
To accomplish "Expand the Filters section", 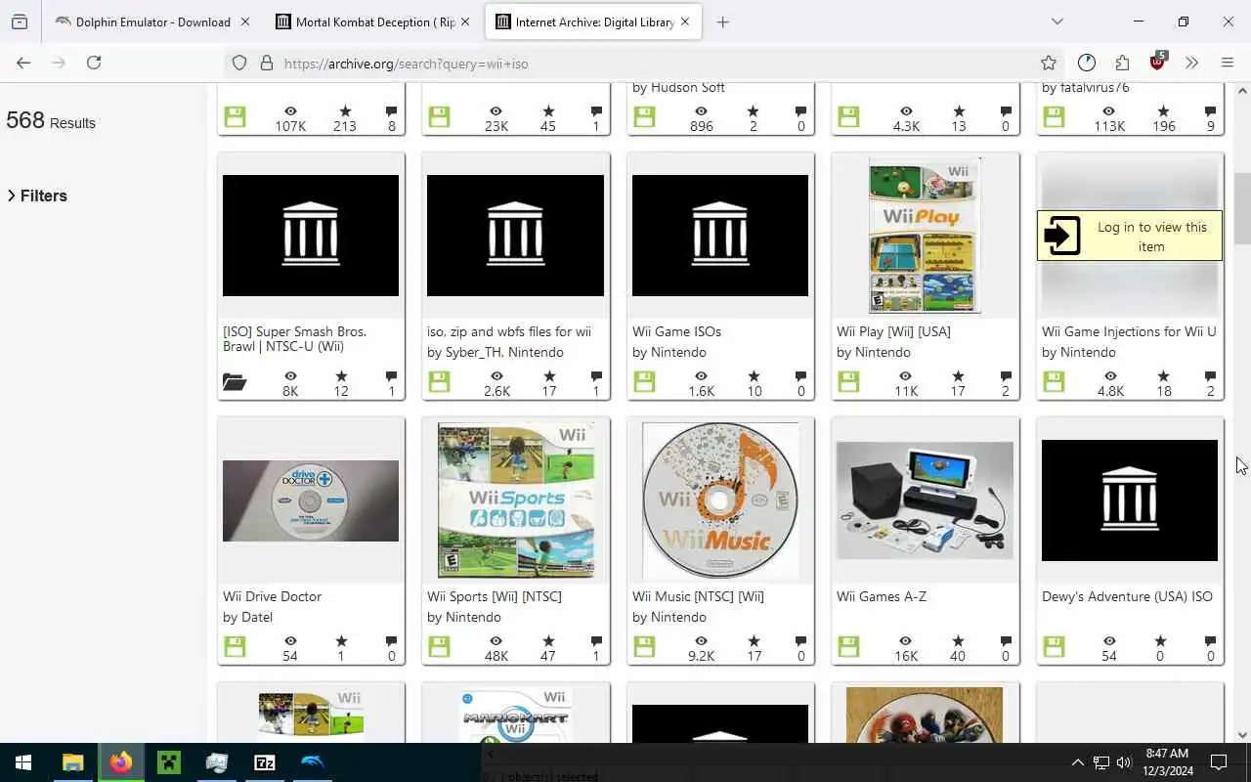I will click(37, 195).
